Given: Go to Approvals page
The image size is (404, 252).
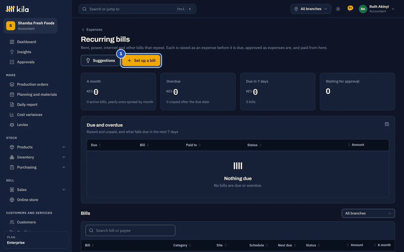Looking at the screenshot, I should (x=36, y=62).
